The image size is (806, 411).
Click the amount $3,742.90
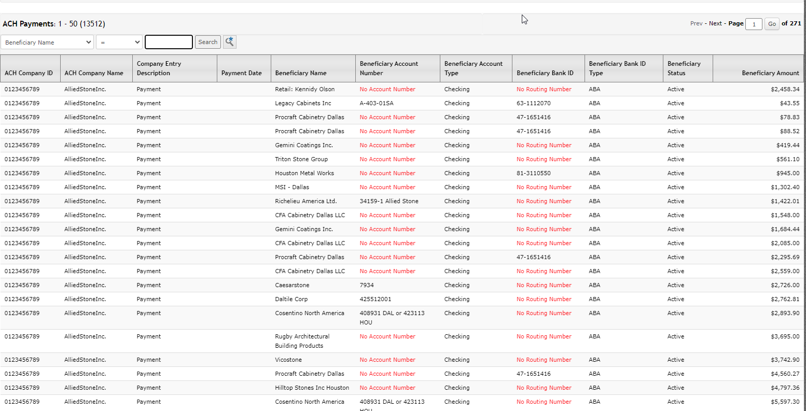coord(785,360)
